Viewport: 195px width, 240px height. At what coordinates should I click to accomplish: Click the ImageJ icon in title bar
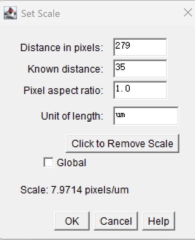pos(10,13)
